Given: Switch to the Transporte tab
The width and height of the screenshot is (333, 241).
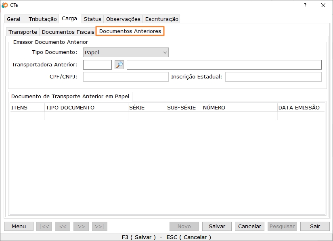Looking at the screenshot, I should pos(22,31).
